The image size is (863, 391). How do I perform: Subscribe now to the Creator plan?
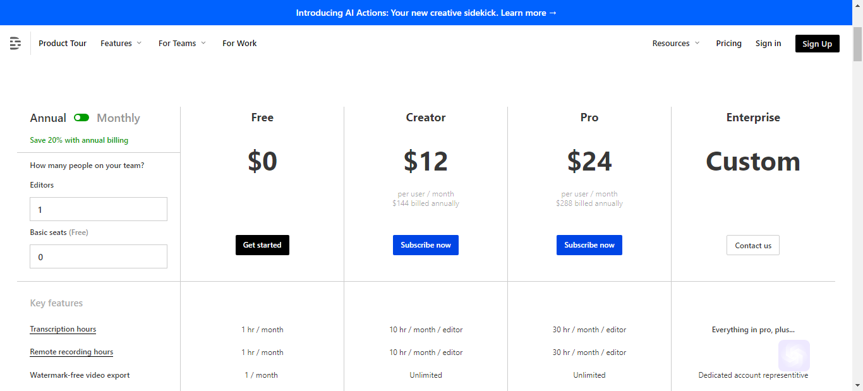tap(426, 245)
